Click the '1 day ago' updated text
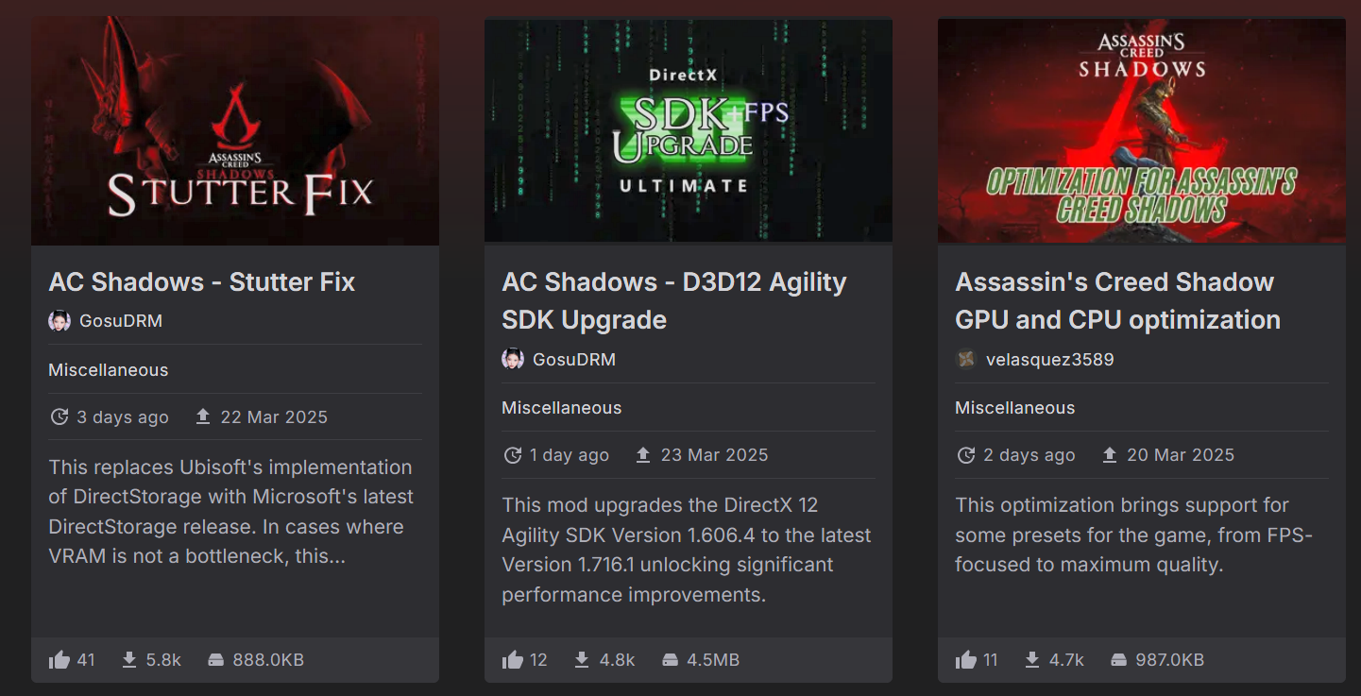The height and width of the screenshot is (696, 1361). (x=570, y=455)
